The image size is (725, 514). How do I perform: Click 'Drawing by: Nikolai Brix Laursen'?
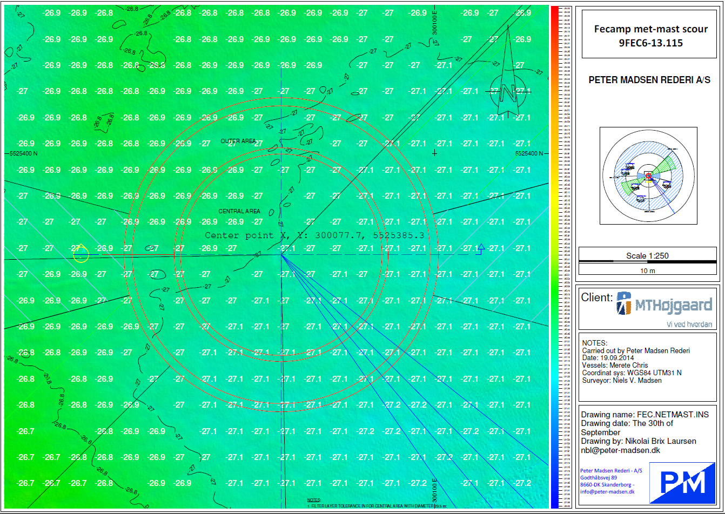[x=639, y=441]
